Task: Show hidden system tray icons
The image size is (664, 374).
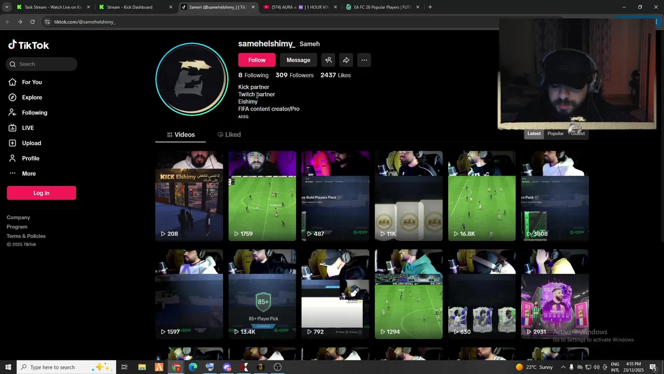Action: click(563, 367)
